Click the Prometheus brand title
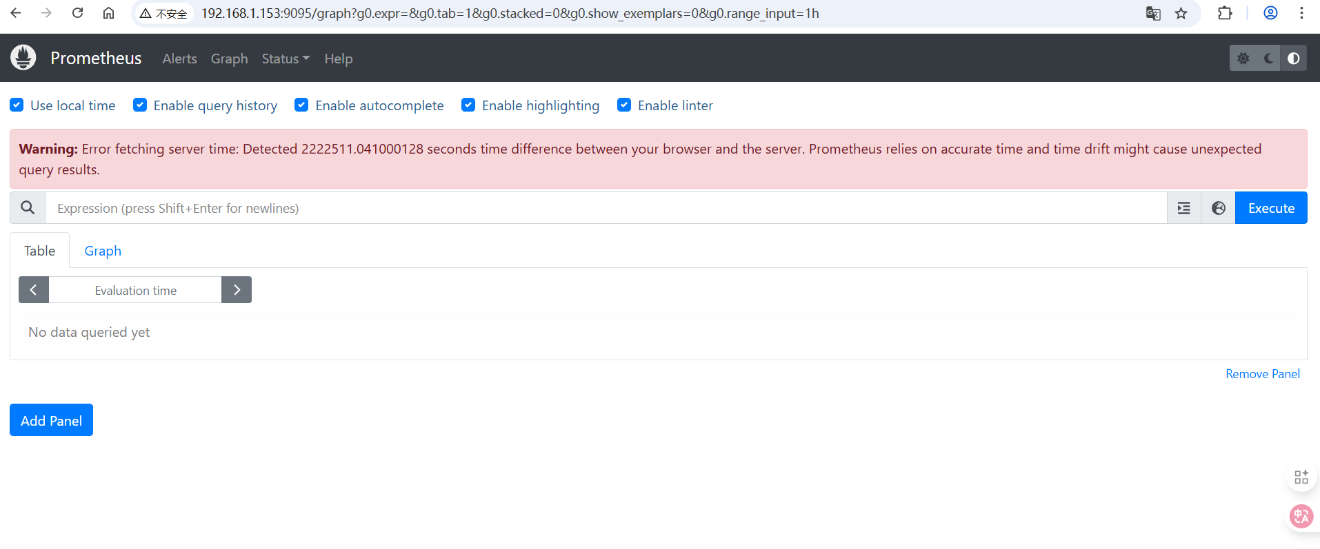This screenshot has height=549, width=1320. coord(96,59)
